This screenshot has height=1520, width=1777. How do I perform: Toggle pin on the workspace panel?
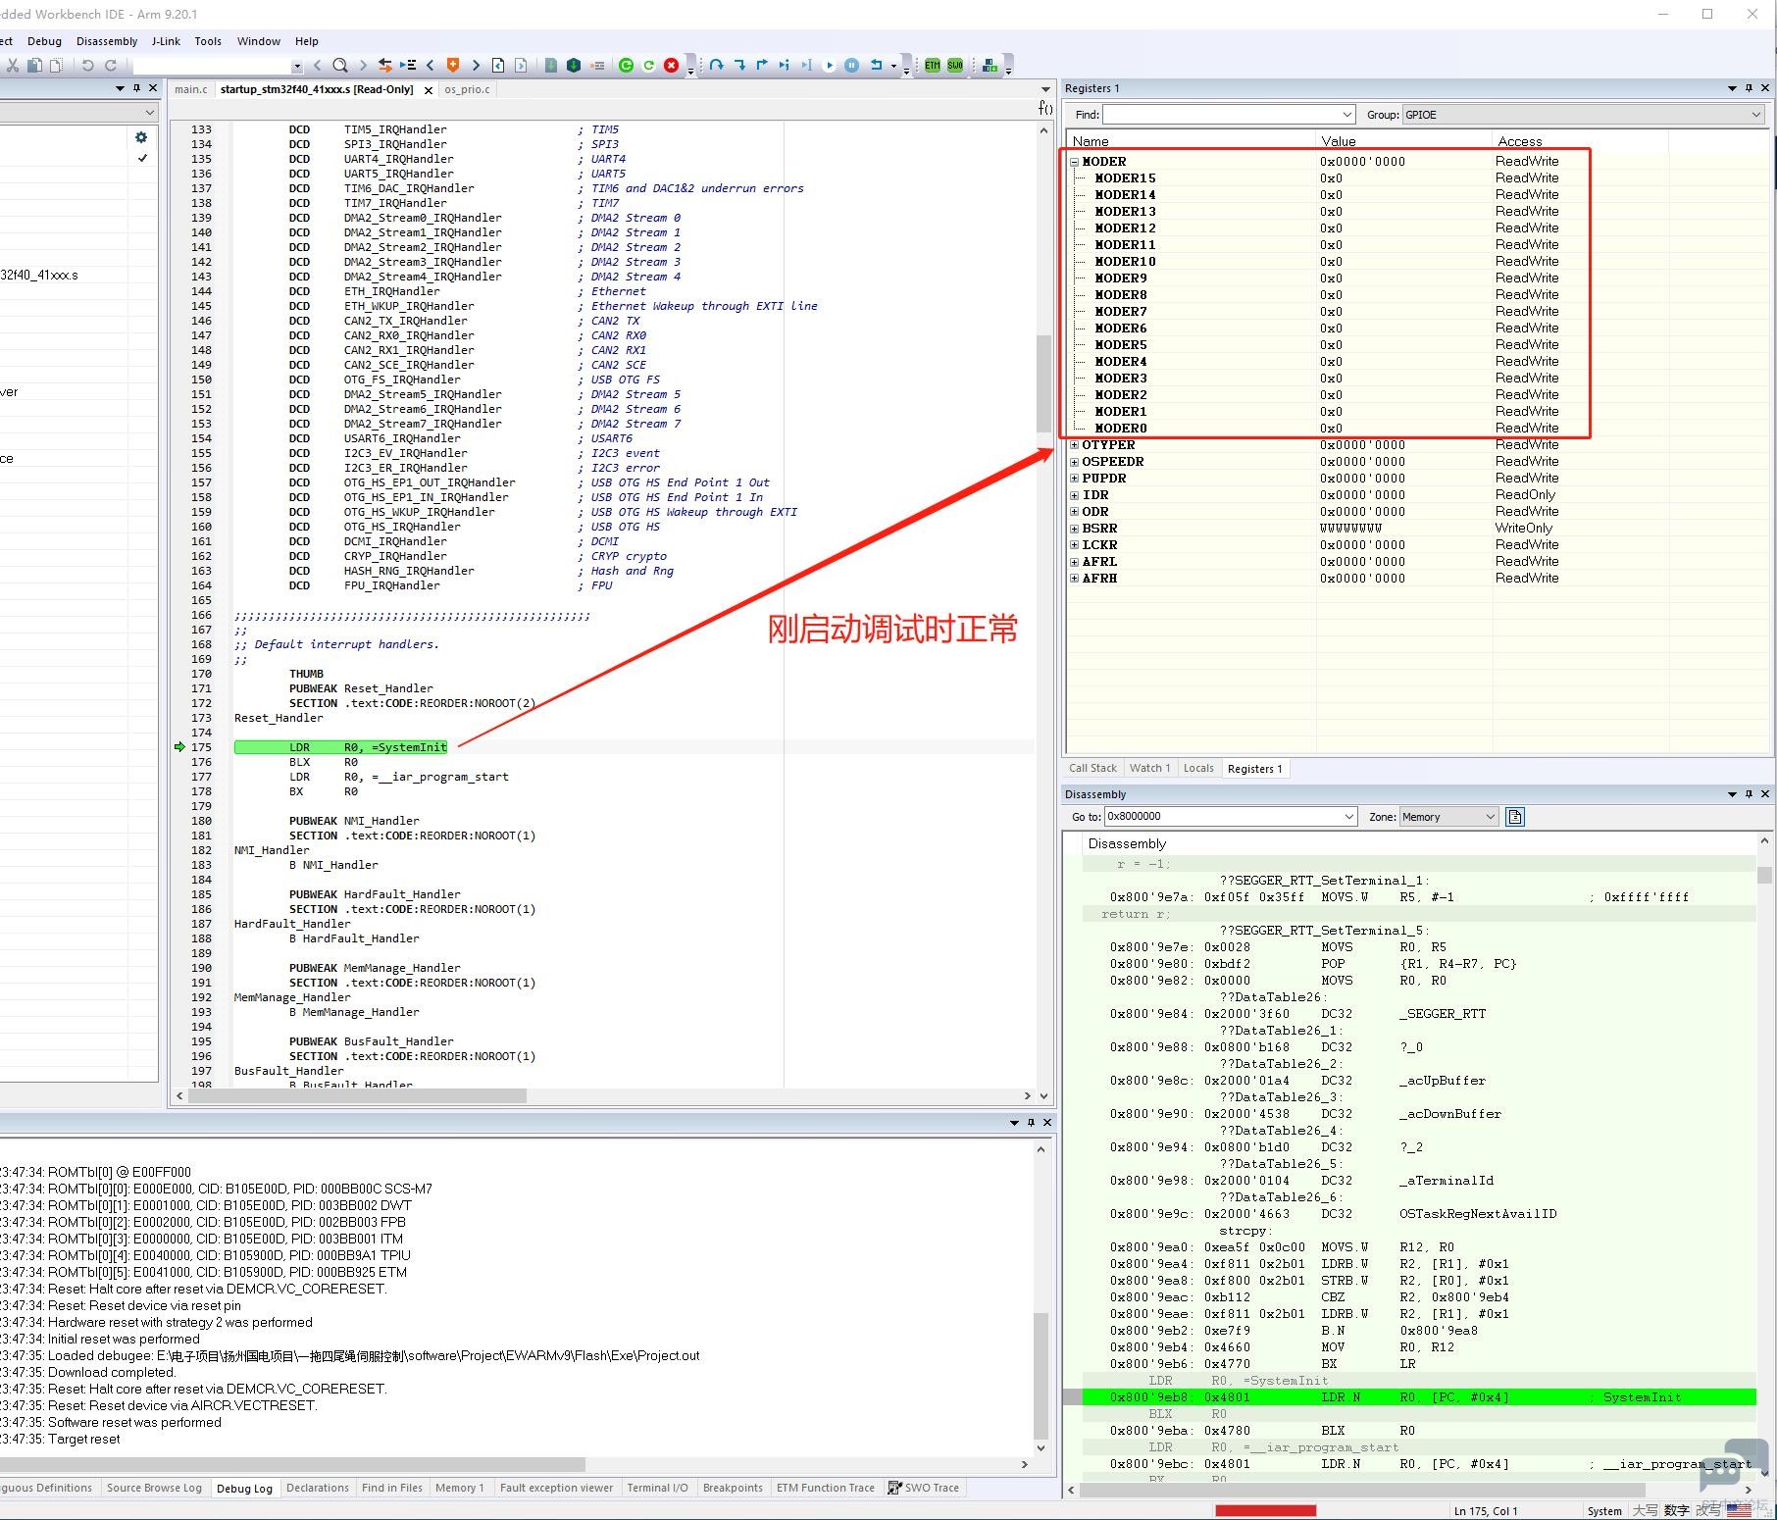[136, 88]
